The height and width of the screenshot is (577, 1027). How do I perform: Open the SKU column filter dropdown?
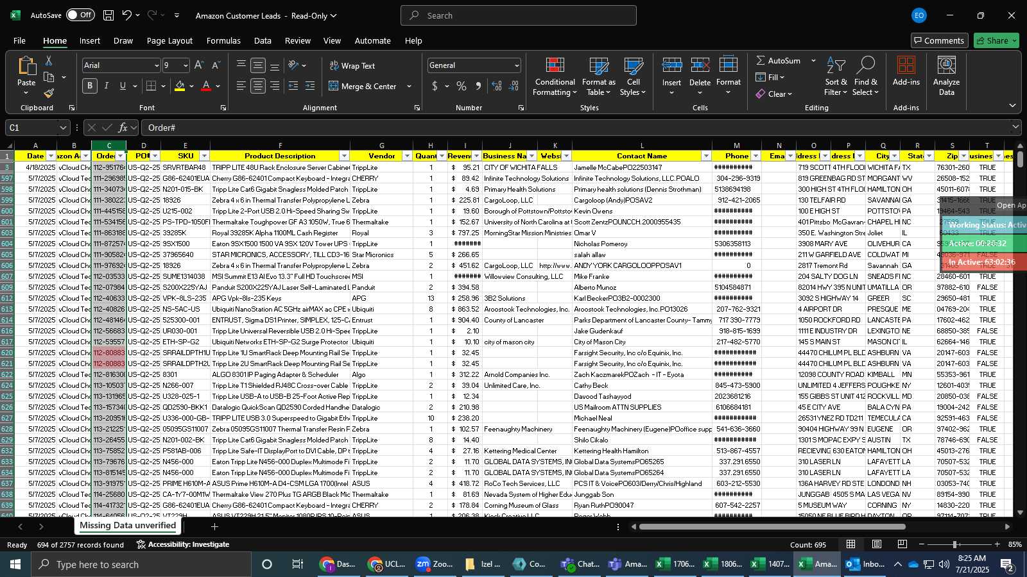[204, 156]
